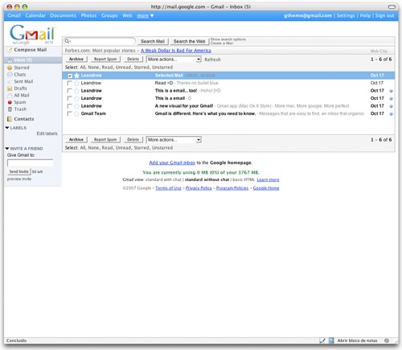Open Calendar from top navigation
Image resolution: width=402 pixels, height=350 pixels.
pyautogui.click(x=35, y=15)
